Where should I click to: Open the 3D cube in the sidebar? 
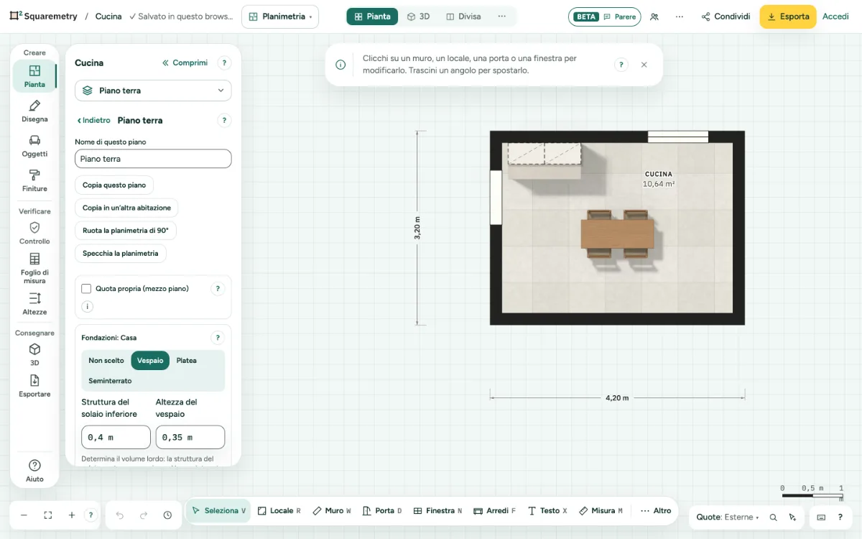(34, 354)
